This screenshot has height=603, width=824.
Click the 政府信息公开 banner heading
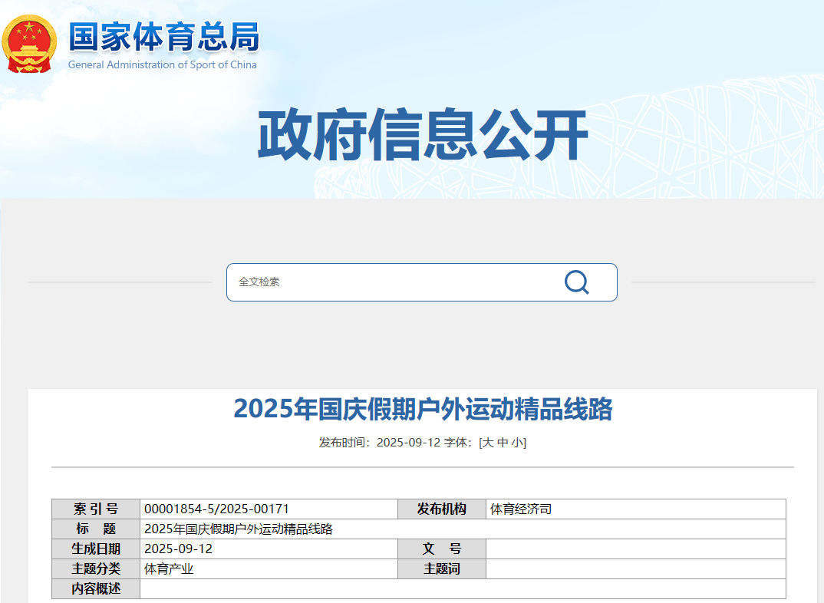[422, 137]
